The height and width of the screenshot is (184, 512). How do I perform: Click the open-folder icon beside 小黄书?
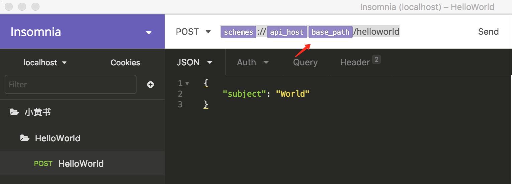[14, 112]
